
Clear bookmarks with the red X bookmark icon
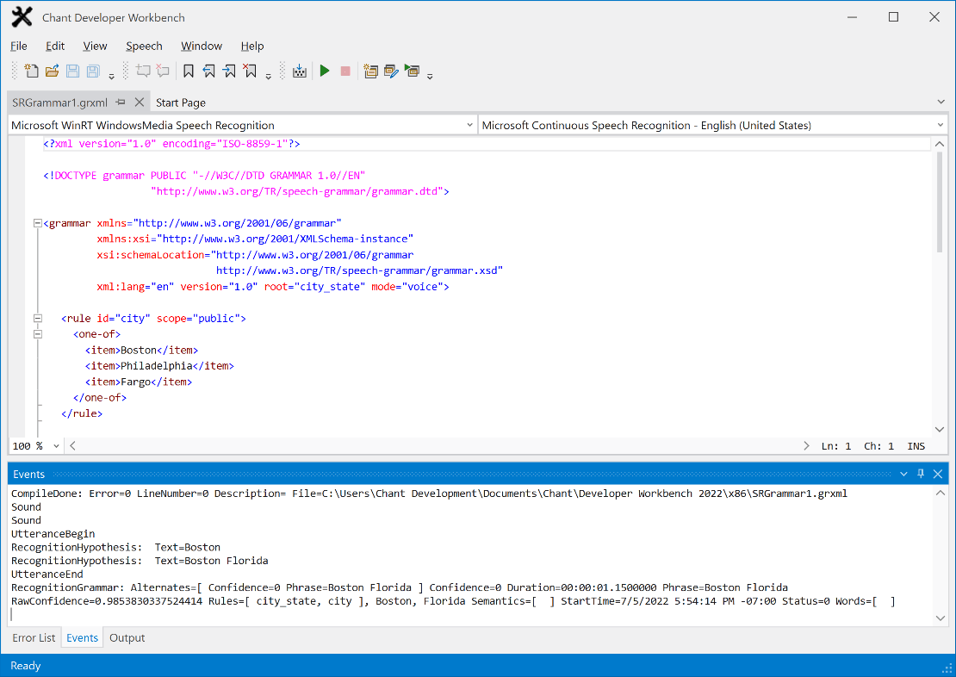[250, 71]
